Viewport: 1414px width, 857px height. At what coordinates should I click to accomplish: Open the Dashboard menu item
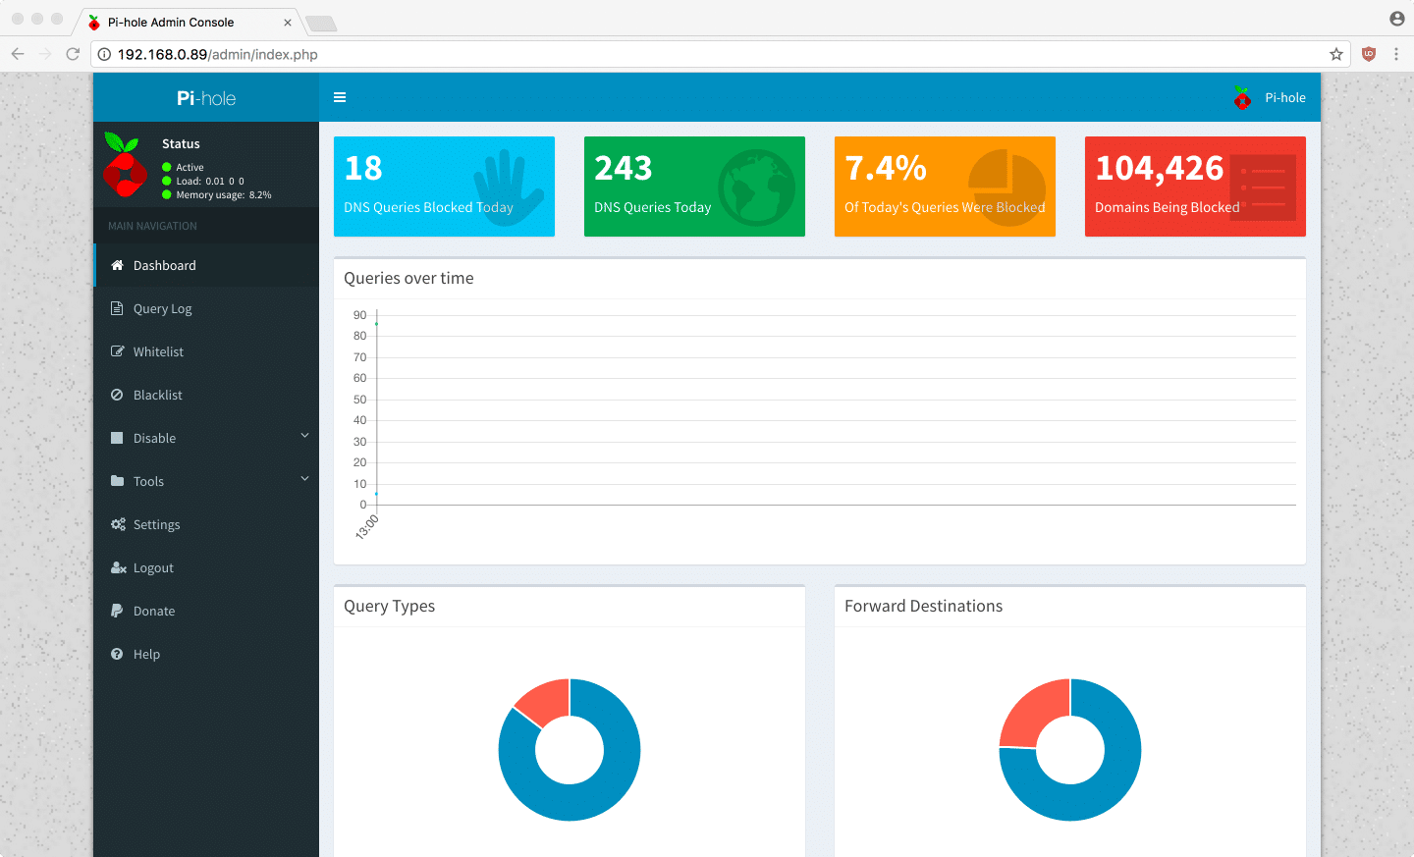pyautogui.click(x=206, y=265)
